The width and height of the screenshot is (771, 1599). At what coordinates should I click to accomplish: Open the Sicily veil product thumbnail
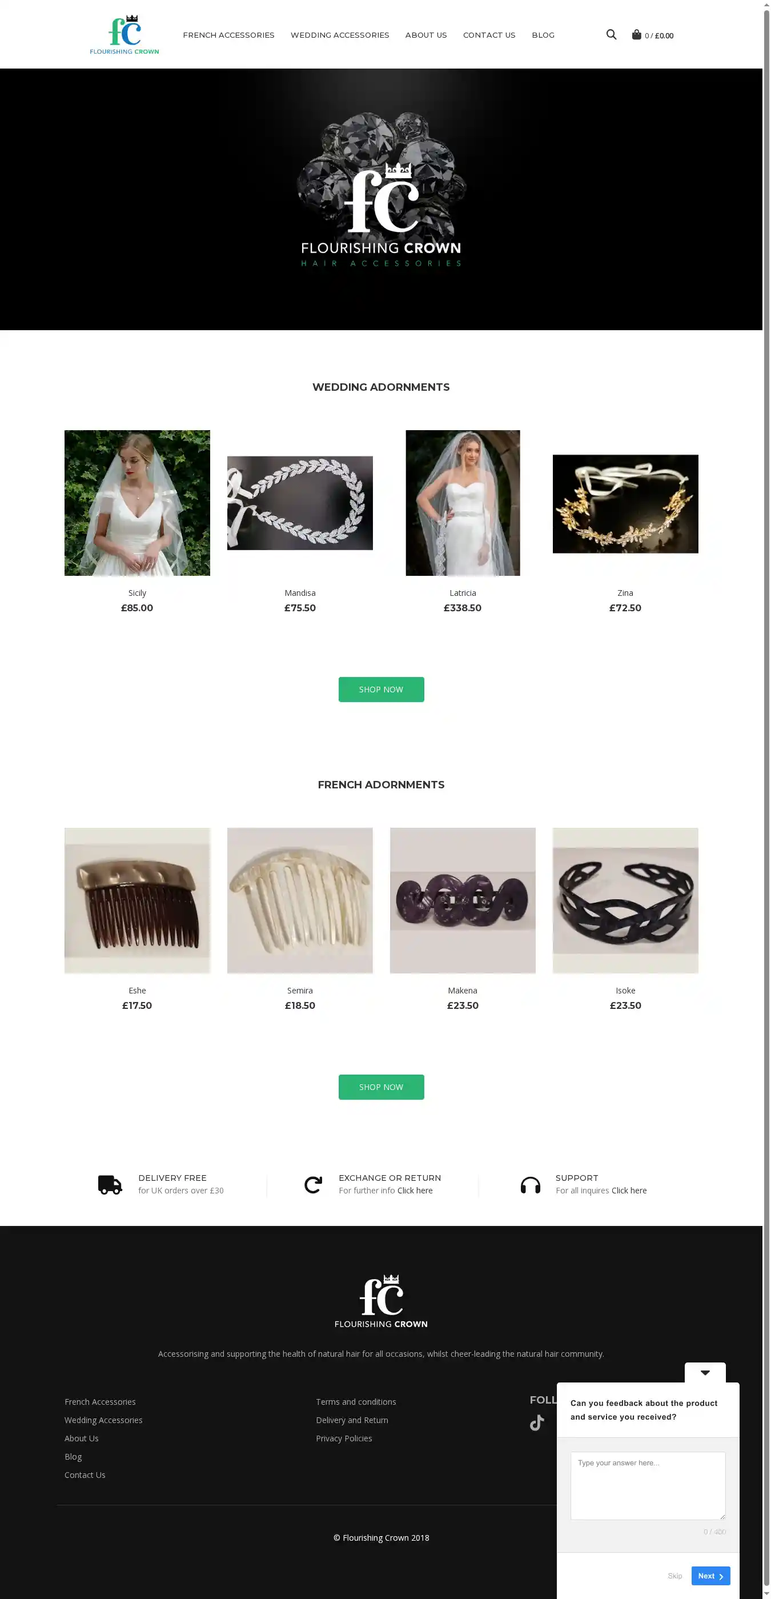click(137, 503)
